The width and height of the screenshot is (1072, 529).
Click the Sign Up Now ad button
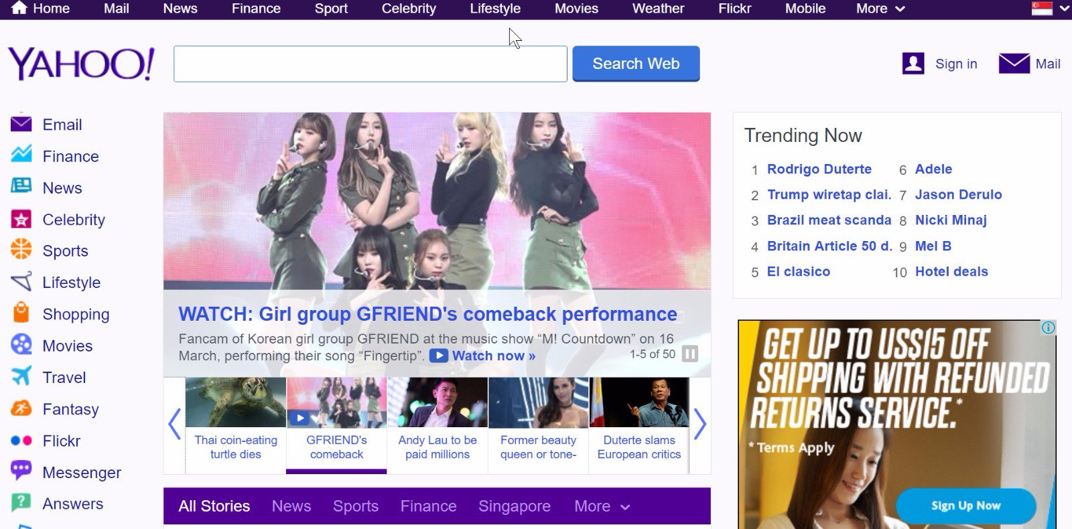(x=965, y=506)
